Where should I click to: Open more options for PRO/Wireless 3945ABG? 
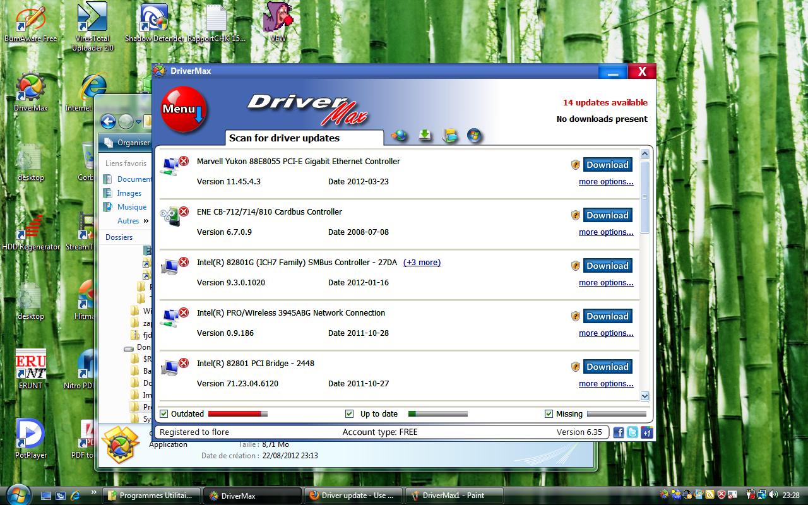click(606, 333)
